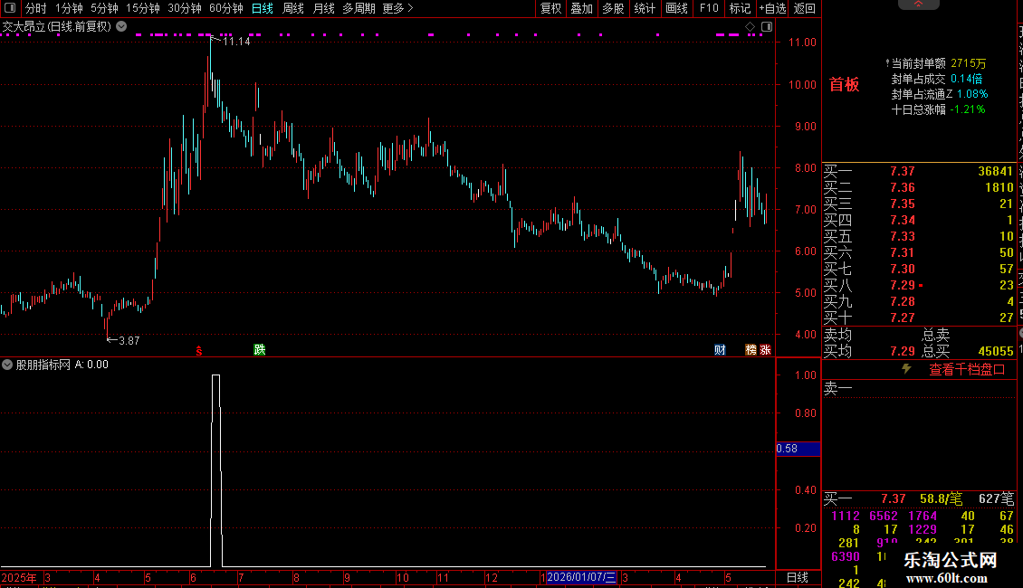Screen dimensions: 1023x588
Task: Click the 总买 value 45055
Action: [996, 351]
